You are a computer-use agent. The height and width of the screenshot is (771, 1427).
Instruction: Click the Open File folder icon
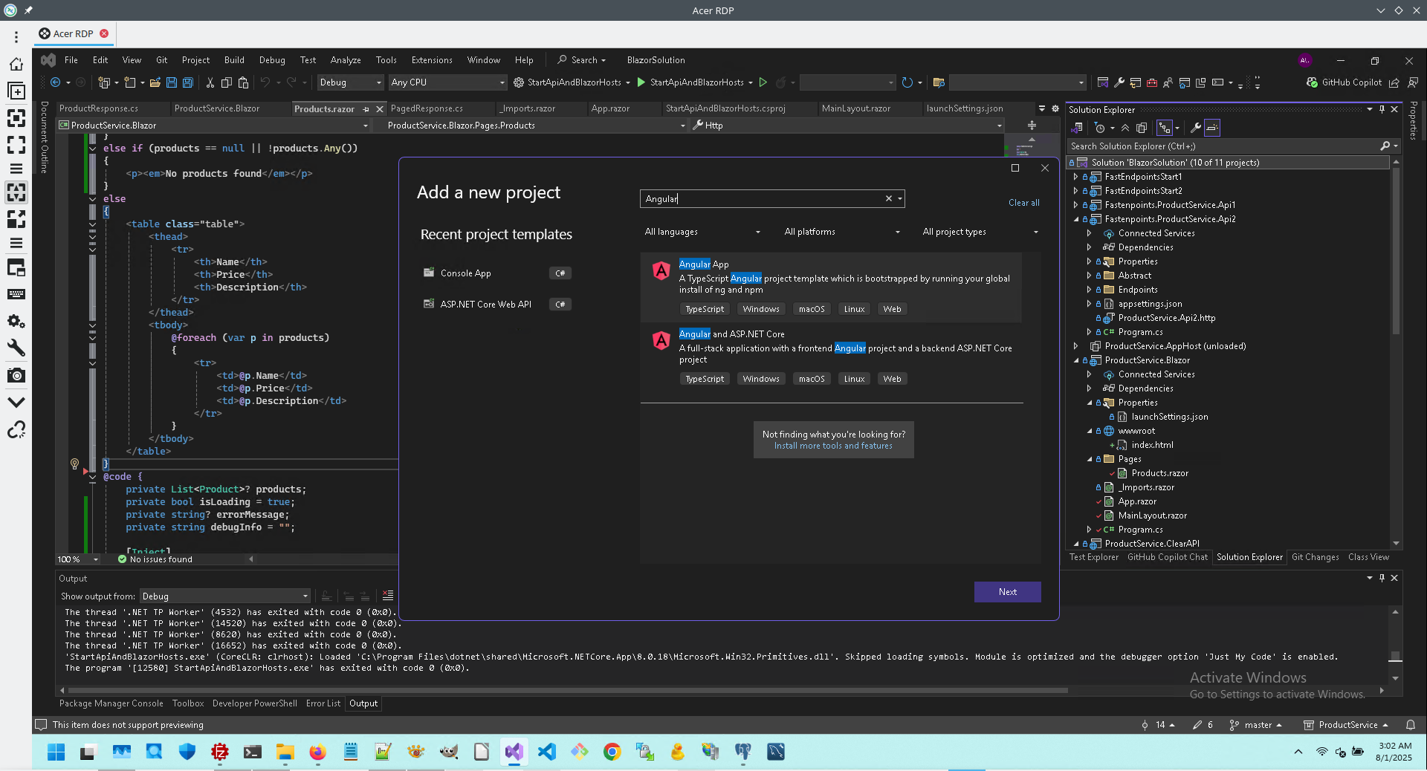click(155, 82)
